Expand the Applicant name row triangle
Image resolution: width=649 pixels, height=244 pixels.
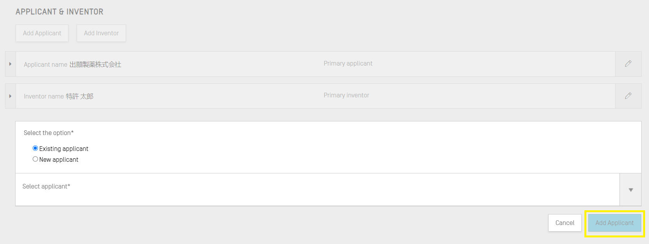tap(10, 64)
